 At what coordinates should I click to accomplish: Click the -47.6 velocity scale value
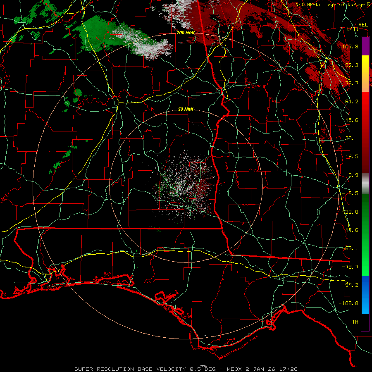pos(350,230)
